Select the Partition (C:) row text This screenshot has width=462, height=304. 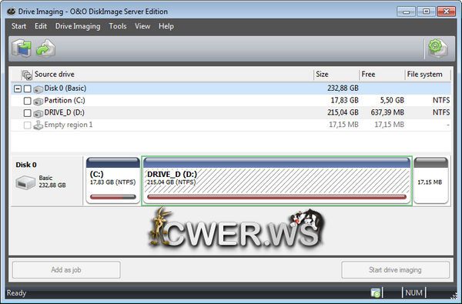(x=65, y=101)
